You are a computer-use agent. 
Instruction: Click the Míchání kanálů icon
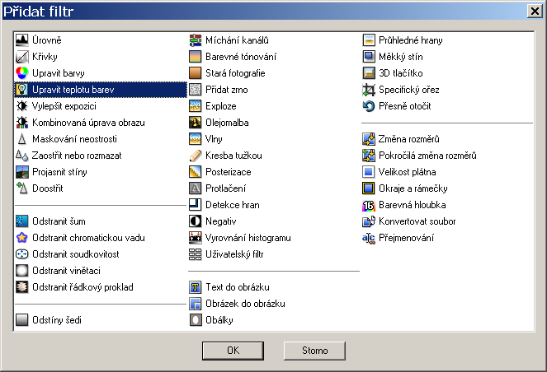[195, 40]
